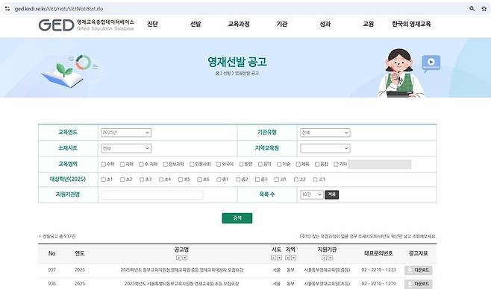491x289 pixels.
Task: Open the 지역교육청 dropdown
Action: 325,148
